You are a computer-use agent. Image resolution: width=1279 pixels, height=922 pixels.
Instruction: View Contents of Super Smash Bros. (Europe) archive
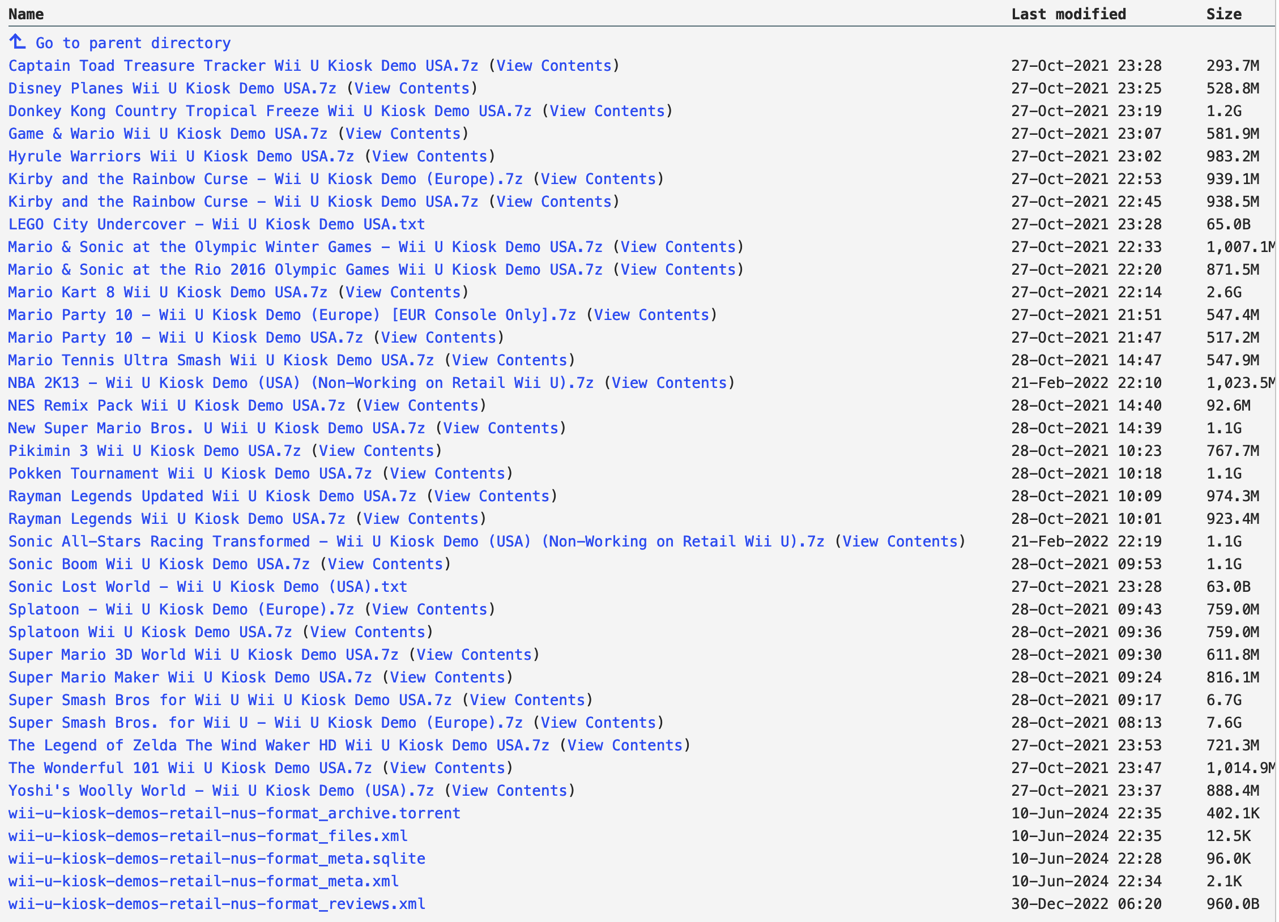[598, 723]
